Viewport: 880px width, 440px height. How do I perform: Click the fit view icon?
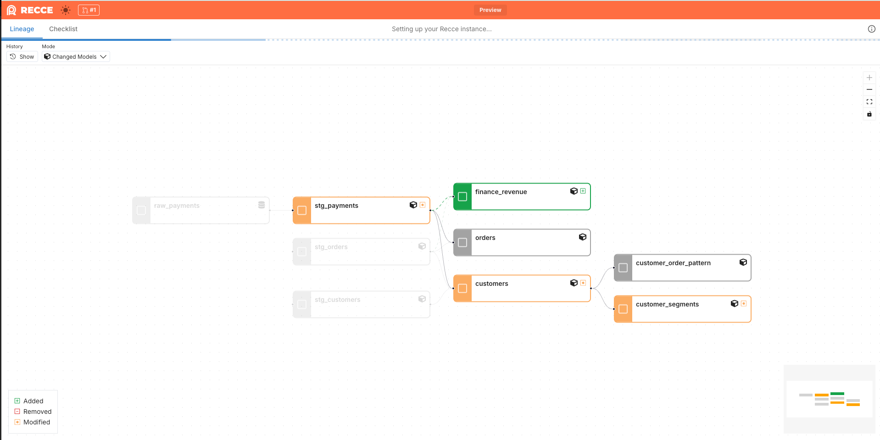click(x=869, y=102)
